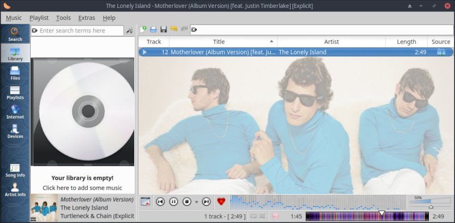Open the Files sidebar tab

[x=15, y=73]
